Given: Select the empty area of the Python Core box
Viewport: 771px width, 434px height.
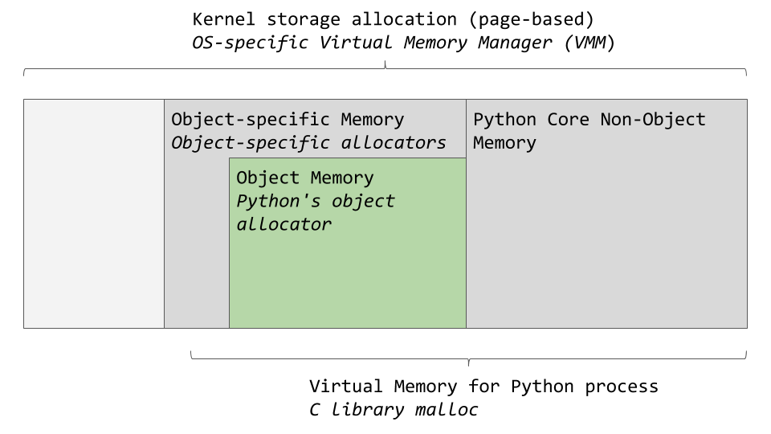Looking at the screenshot, I should (x=606, y=241).
